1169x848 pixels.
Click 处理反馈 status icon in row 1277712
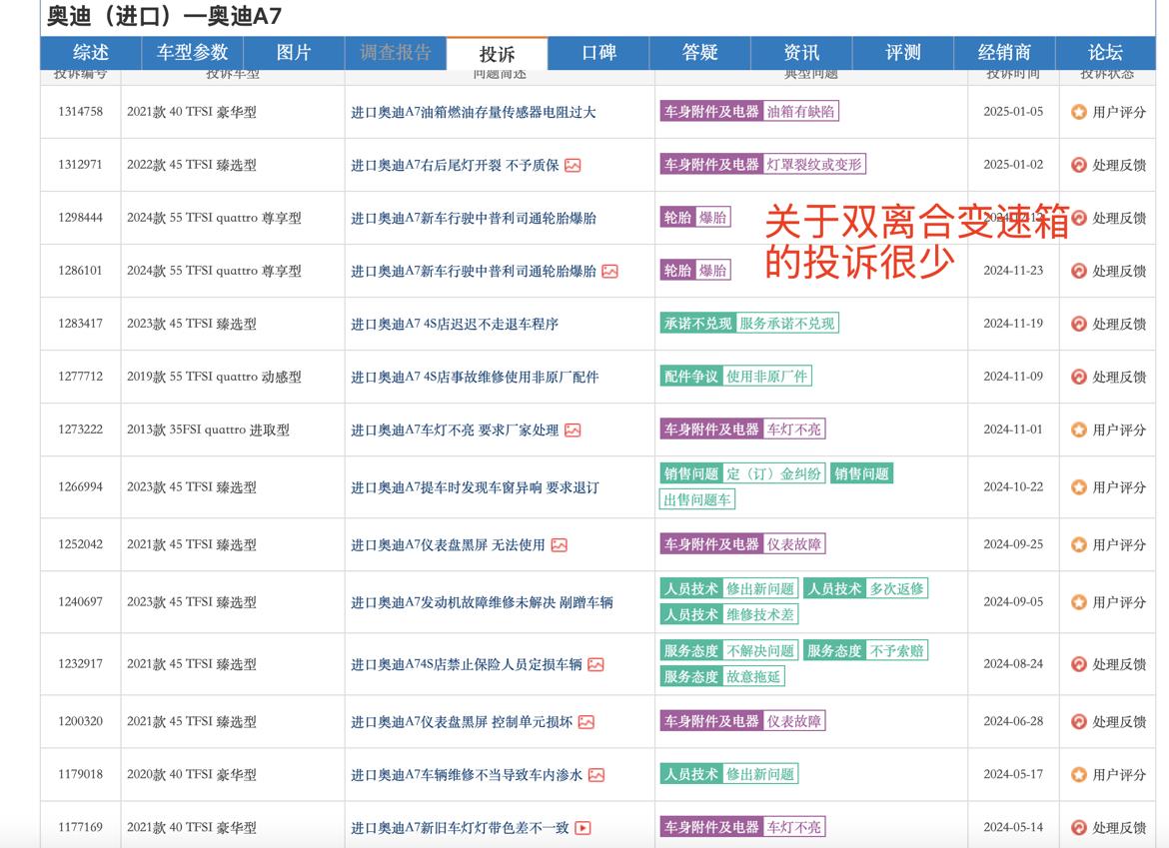(x=1079, y=377)
